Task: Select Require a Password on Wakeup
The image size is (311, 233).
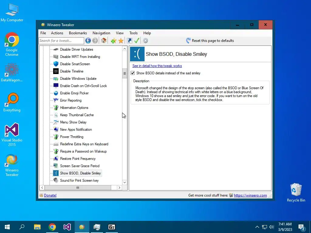Action: pyautogui.click(x=83, y=151)
